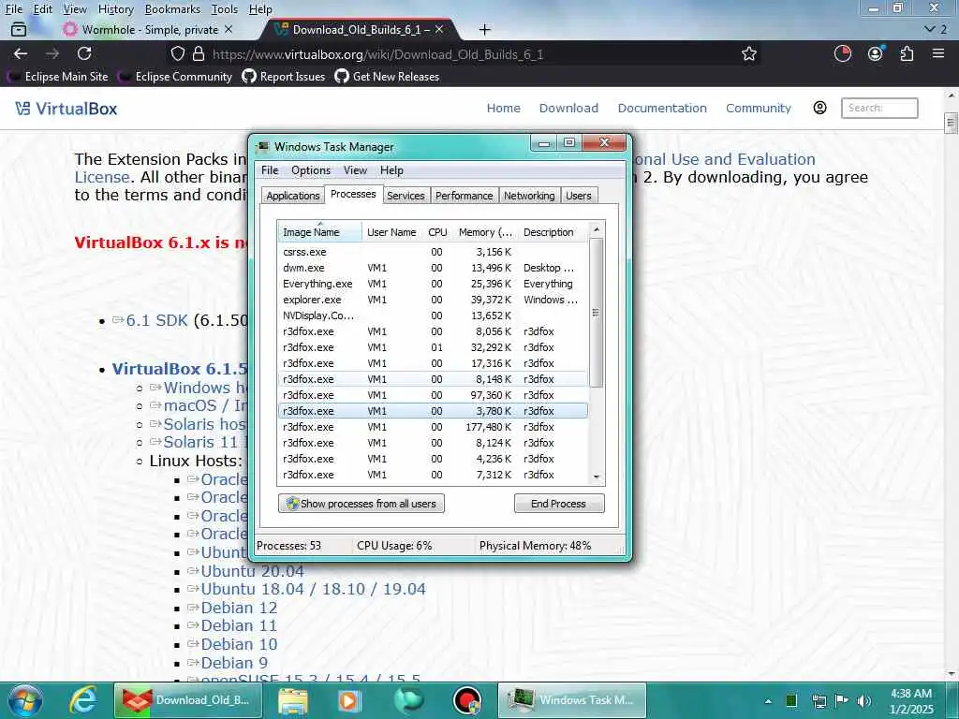The width and height of the screenshot is (959, 719).
Task: Open Task Manager Options menu
Action: pyautogui.click(x=311, y=170)
